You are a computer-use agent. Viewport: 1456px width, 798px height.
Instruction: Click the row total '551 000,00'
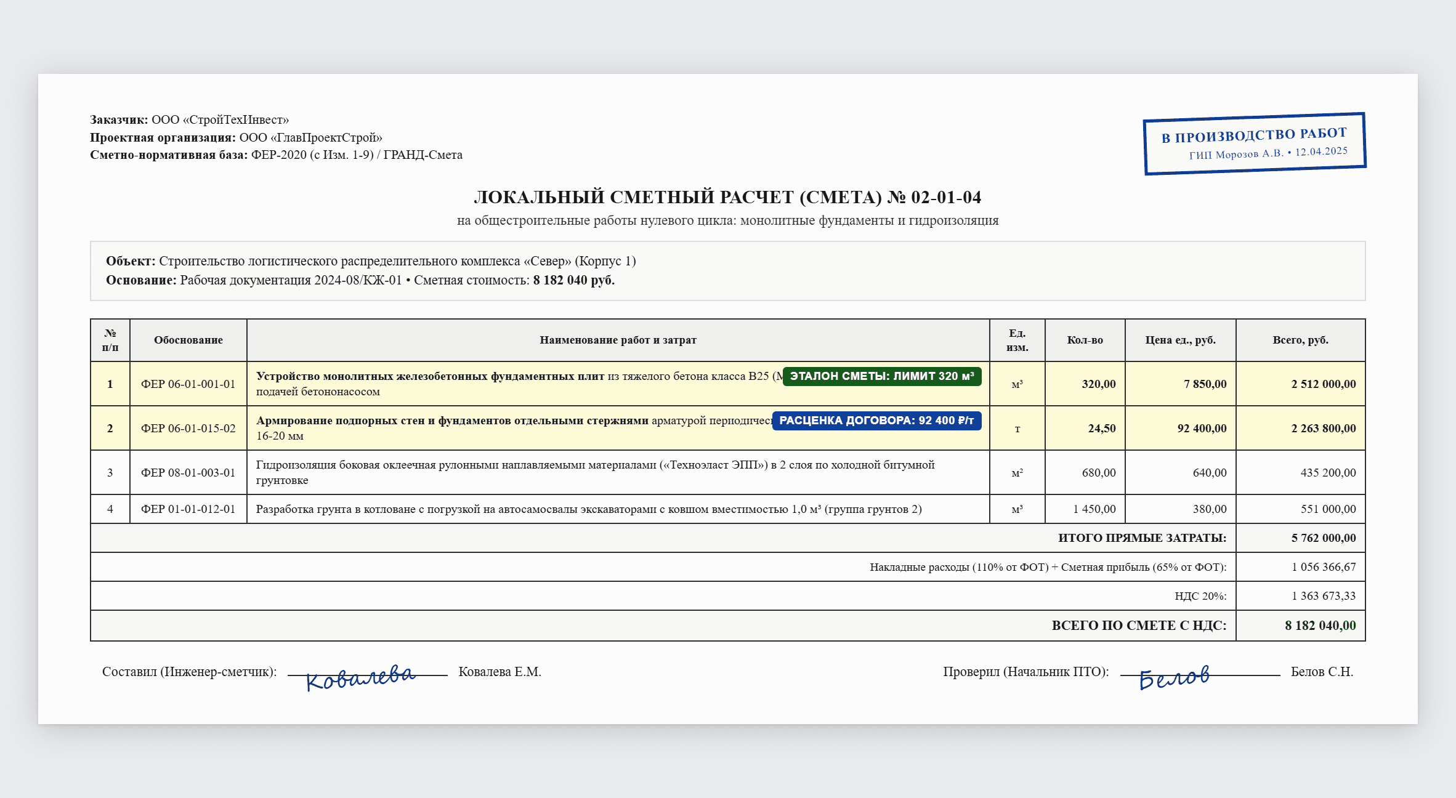(1328, 509)
